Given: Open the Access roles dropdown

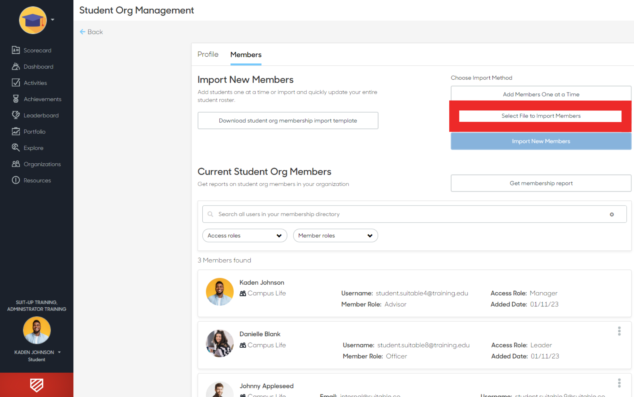Looking at the screenshot, I should [245, 236].
